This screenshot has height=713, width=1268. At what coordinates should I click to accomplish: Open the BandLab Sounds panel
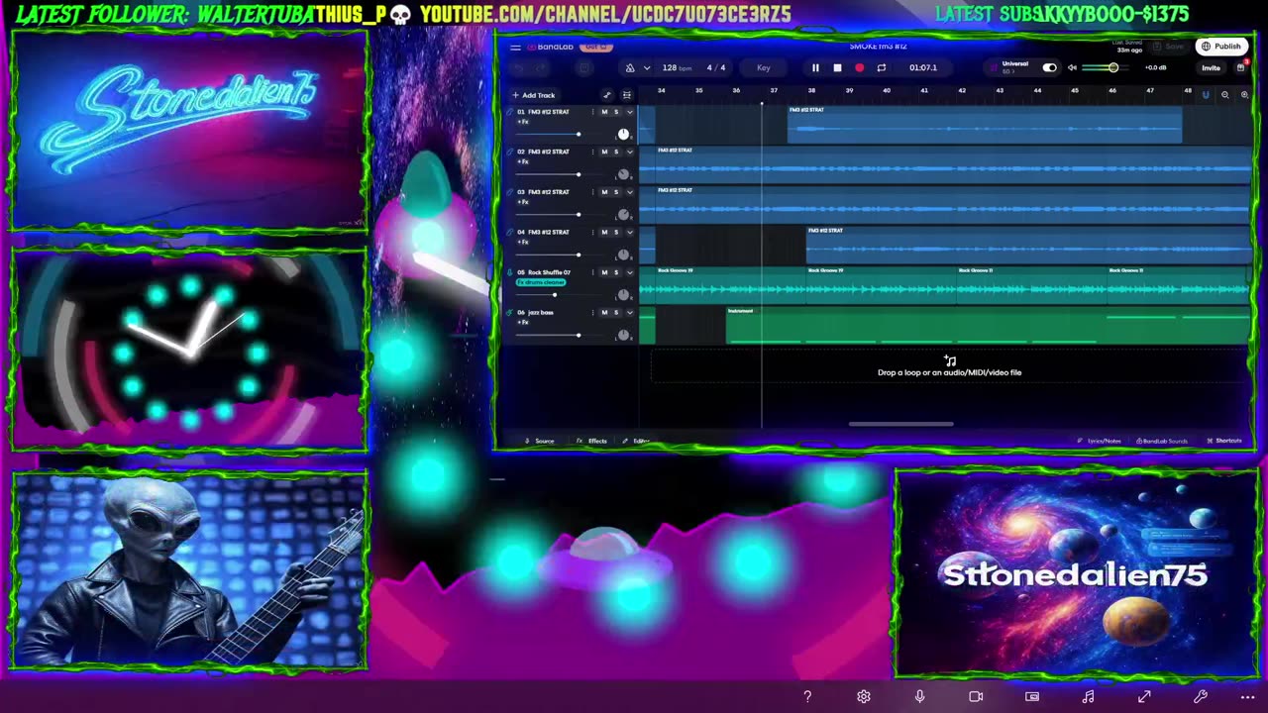click(x=1162, y=441)
